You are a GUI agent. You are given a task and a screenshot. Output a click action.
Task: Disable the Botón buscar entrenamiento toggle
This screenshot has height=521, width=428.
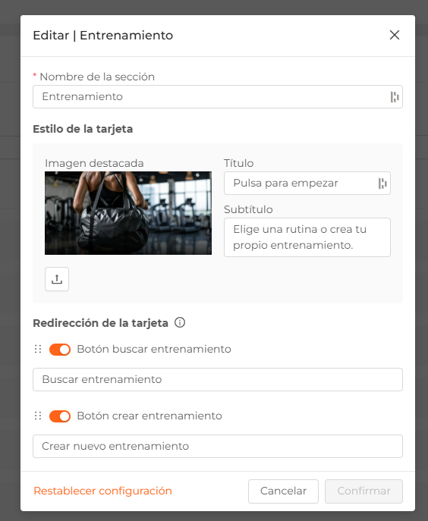click(60, 350)
